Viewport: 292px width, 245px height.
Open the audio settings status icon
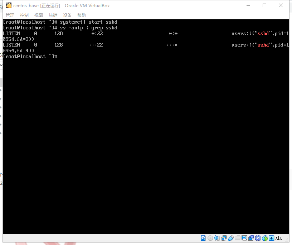coord(217,238)
